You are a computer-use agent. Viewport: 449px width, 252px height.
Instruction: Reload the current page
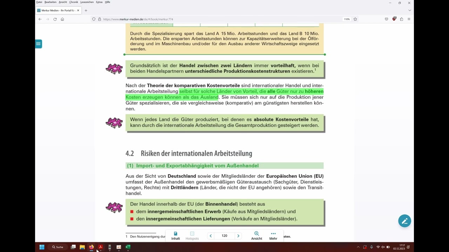point(55,19)
